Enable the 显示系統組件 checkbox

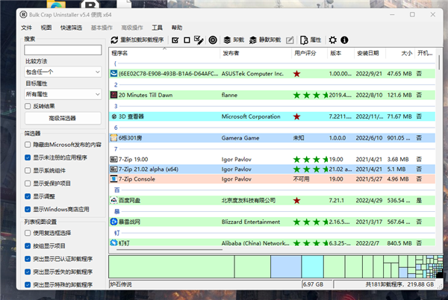28,170
